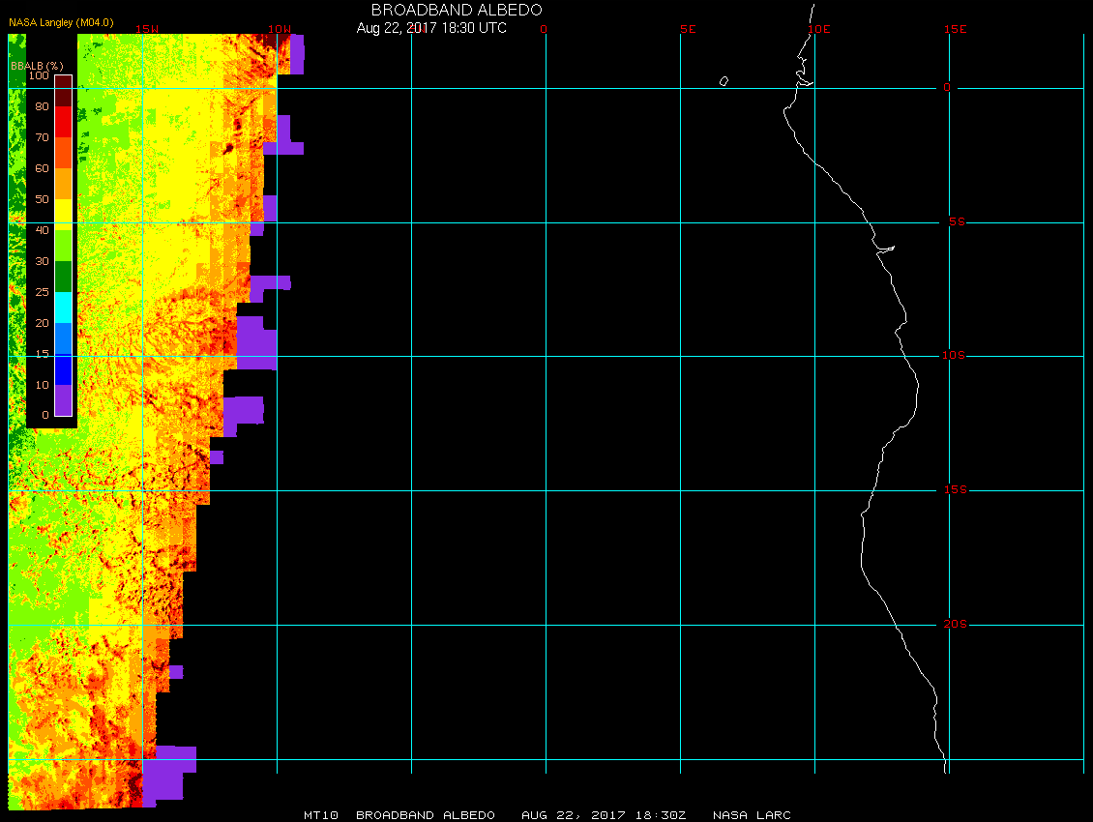Select the dark green legend swatch
Screen dimensions: 1093x822
click(63, 277)
